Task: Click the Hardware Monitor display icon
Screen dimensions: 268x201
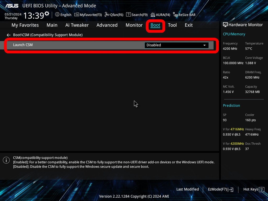Action: 225,25
